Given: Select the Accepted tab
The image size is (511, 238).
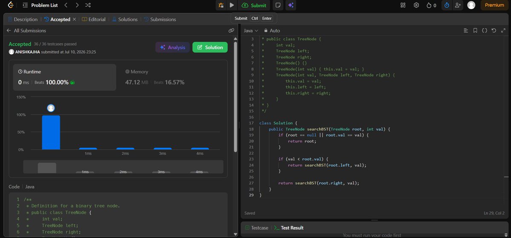Looking at the screenshot, I should [x=58, y=20].
